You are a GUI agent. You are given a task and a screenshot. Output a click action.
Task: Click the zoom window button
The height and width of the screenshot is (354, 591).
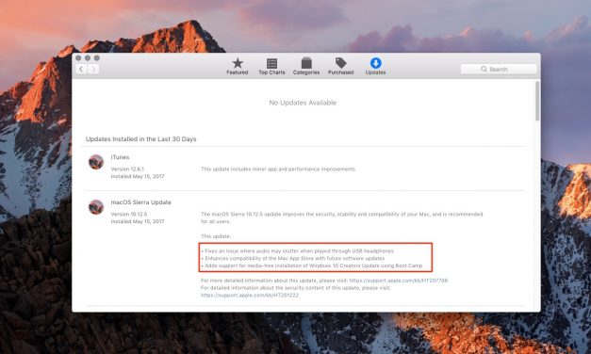[x=97, y=58]
